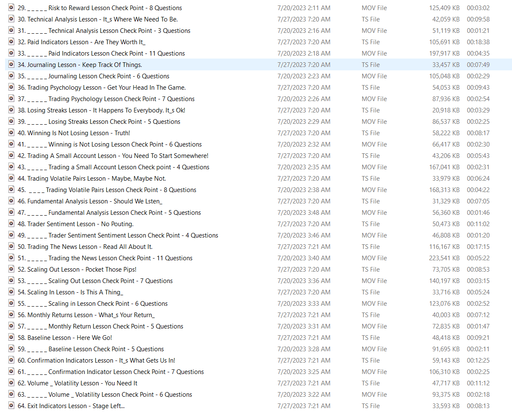Click the file icon for 40. Winning Is Not Losing
This screenshot has height=414, width=512.
coord(11,133)
